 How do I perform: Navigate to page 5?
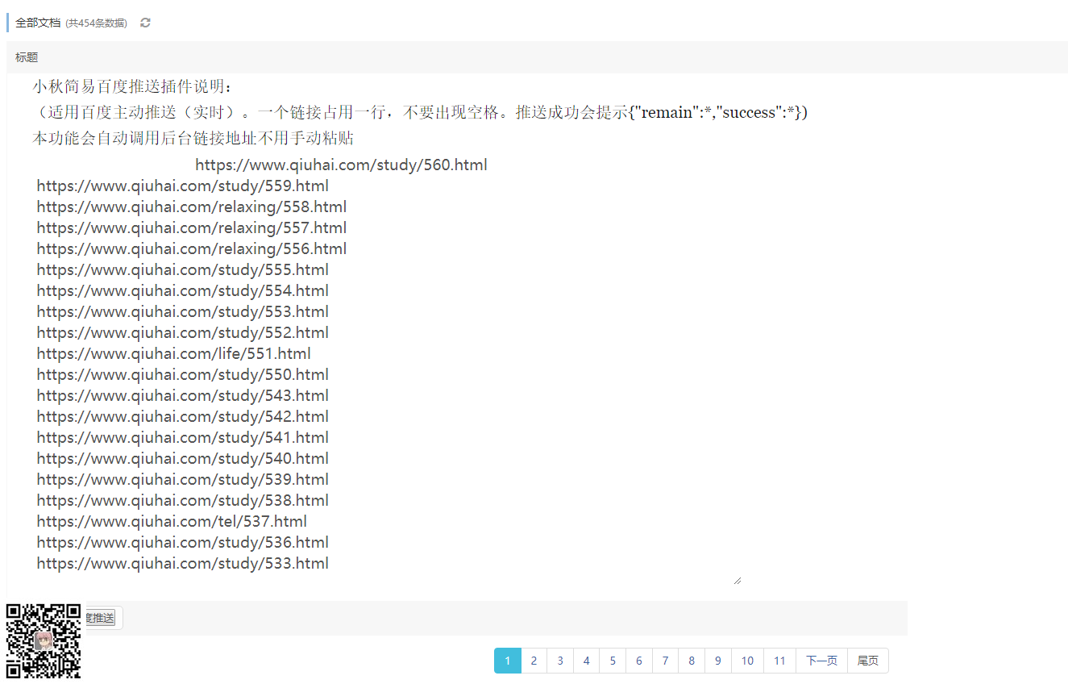click(x=613, y=661)
